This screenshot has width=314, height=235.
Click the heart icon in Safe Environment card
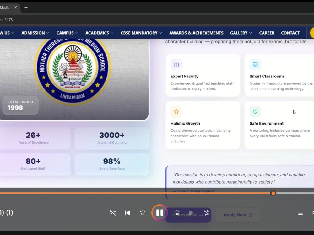pos(255,111)
